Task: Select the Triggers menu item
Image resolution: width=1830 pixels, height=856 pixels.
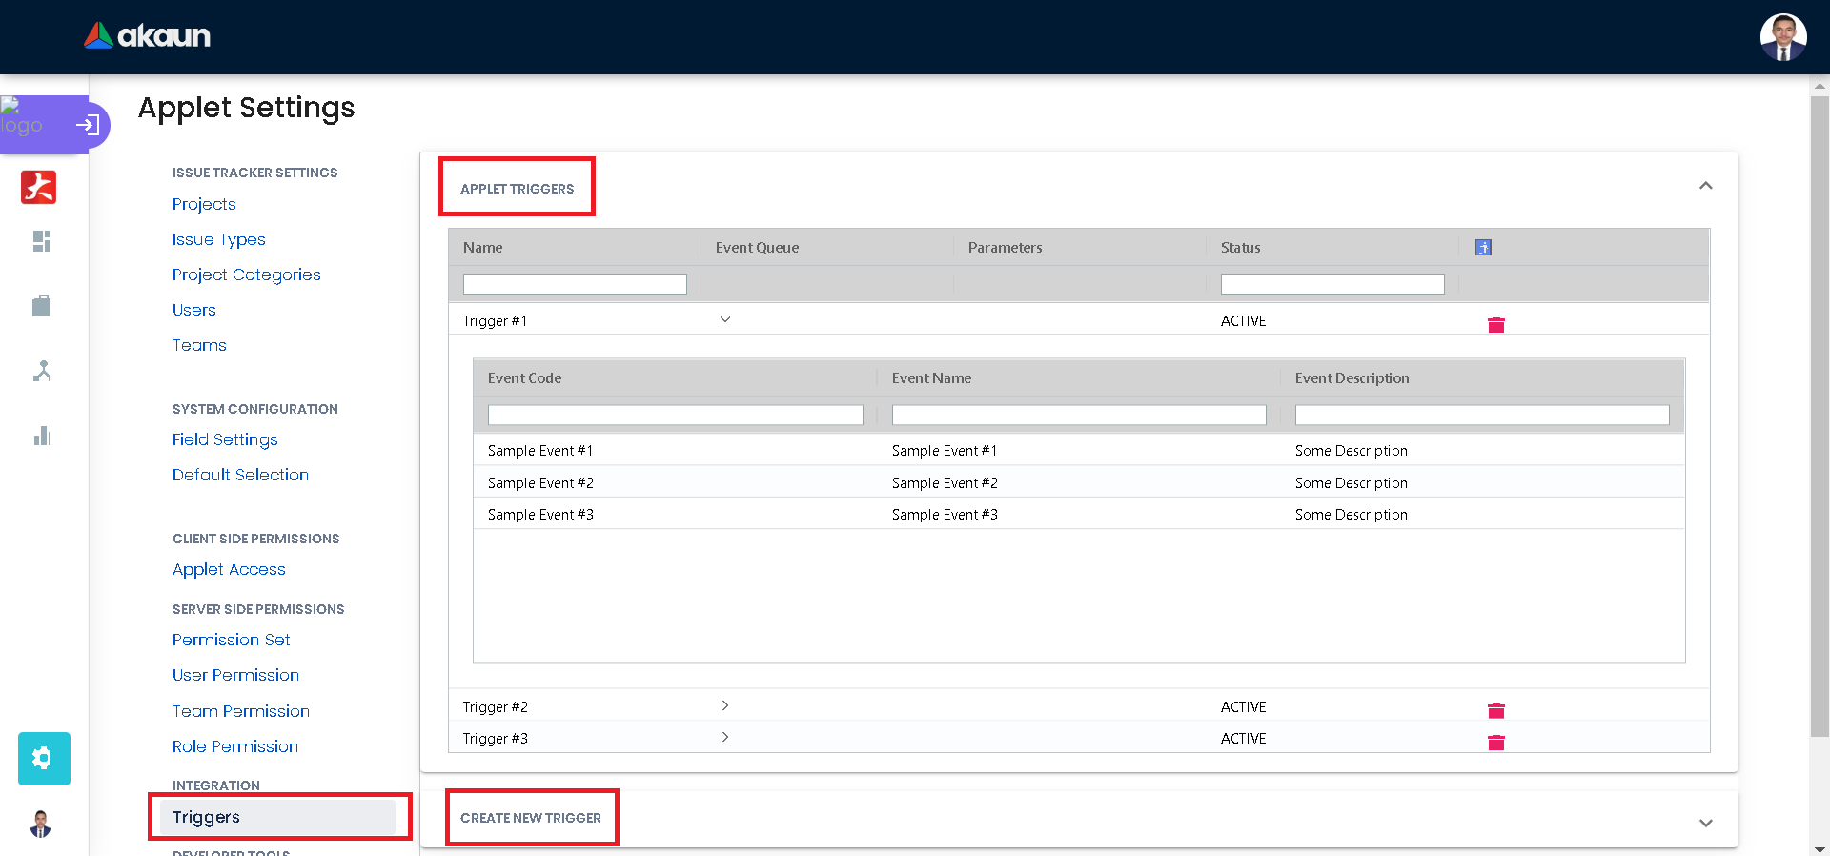Action: point(207,817)
